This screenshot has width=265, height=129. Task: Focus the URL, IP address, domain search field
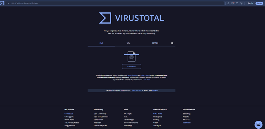tap(114, 3)
